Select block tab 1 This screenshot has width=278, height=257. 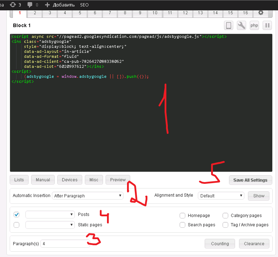coord(20,13)
